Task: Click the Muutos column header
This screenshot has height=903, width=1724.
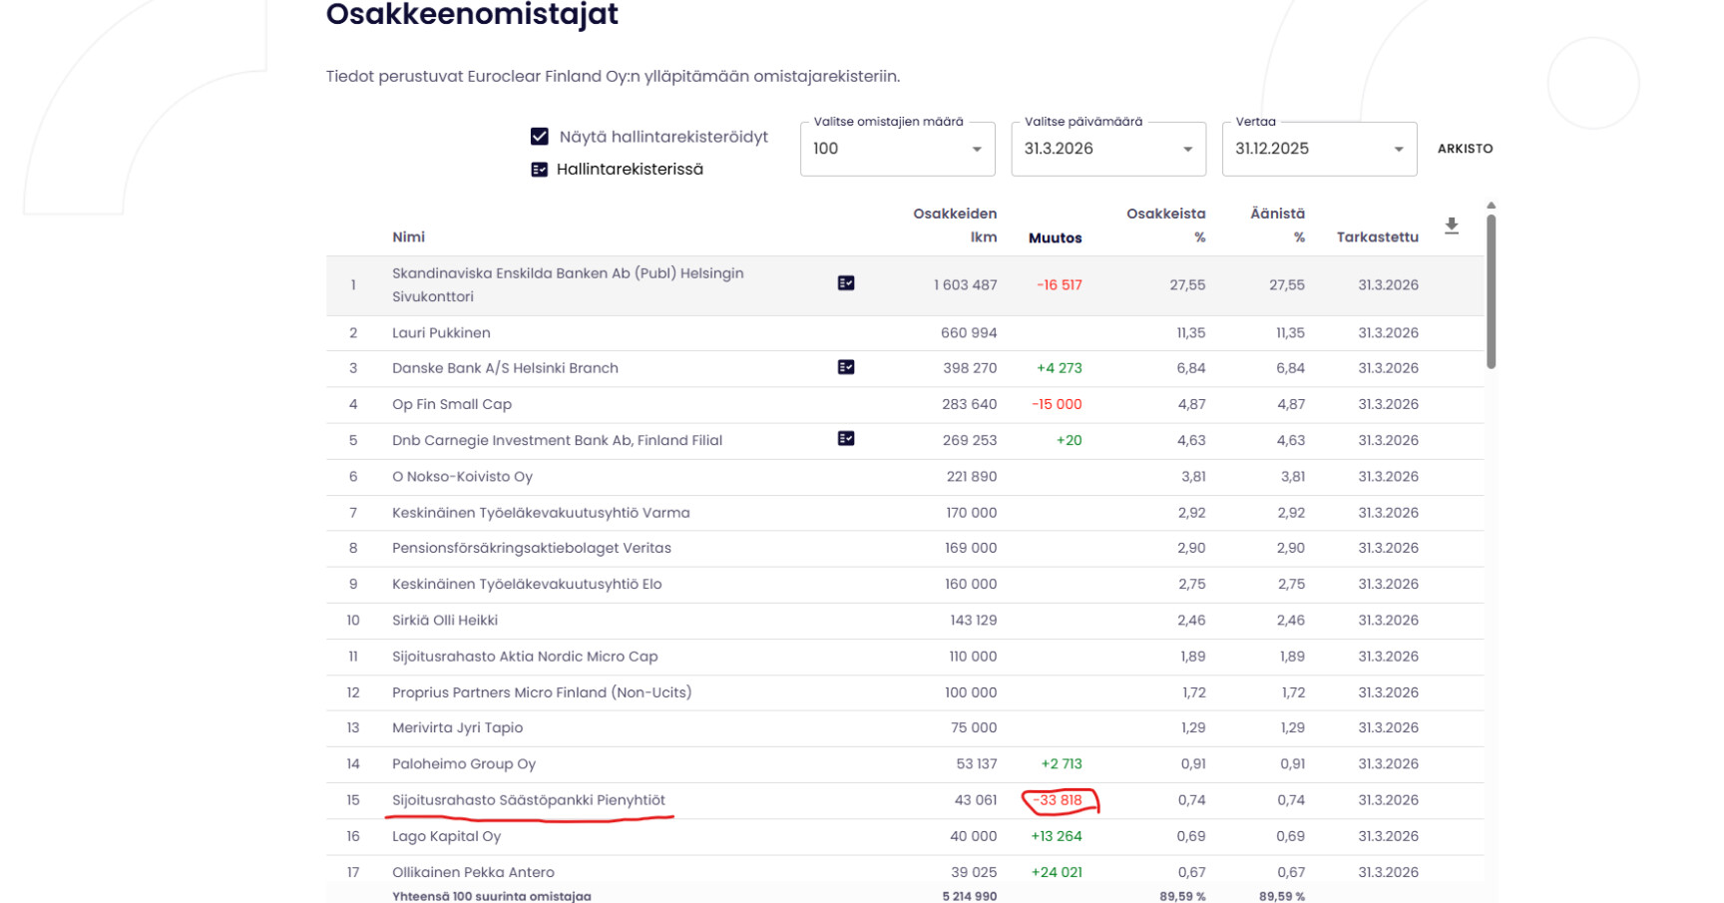Action: (x=1055, y=237)
